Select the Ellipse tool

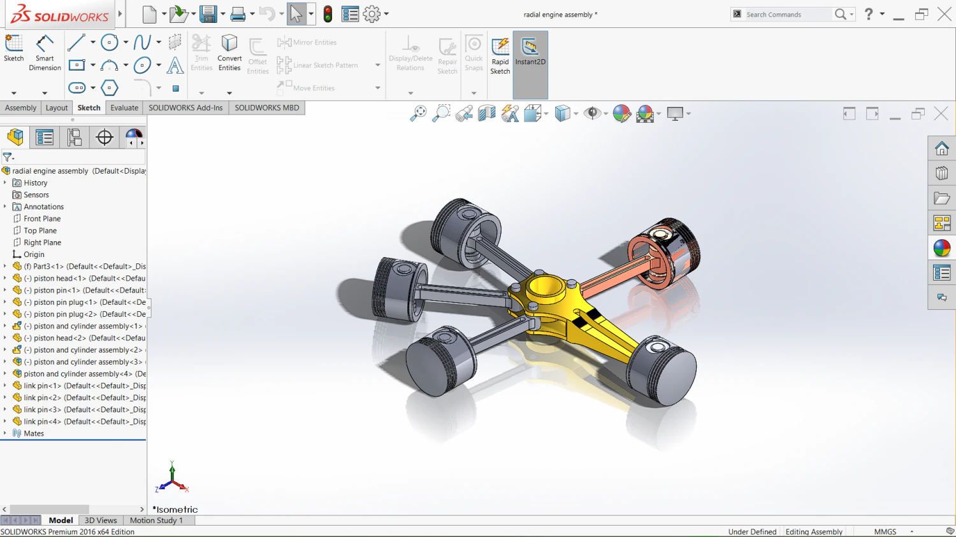tap(142, 65)
